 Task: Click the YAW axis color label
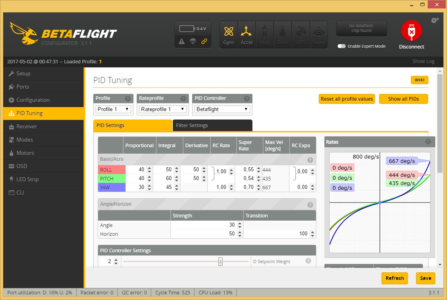pos(112,187)
